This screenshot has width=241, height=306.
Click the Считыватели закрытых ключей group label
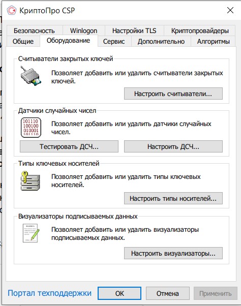[x=66, y=59]
